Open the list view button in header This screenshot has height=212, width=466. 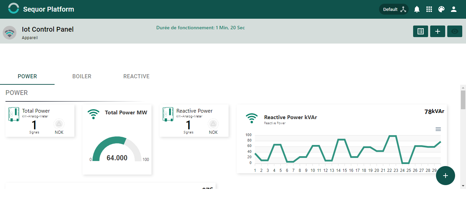click(x=421, y=31)
